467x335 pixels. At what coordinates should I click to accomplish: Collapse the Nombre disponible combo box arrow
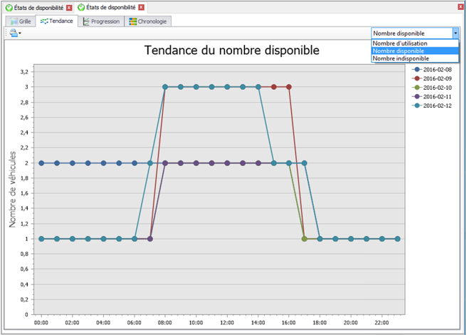pyautogui.click(x=456, y=33)
